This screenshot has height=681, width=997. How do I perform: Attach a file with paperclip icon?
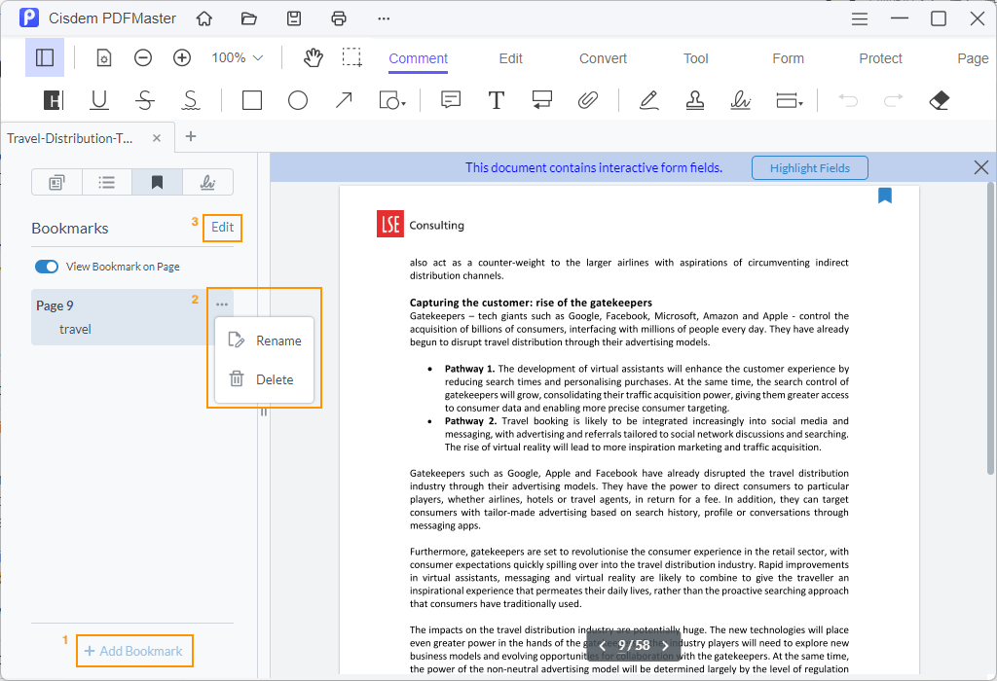pyautogui.click(x=587, y=100)
